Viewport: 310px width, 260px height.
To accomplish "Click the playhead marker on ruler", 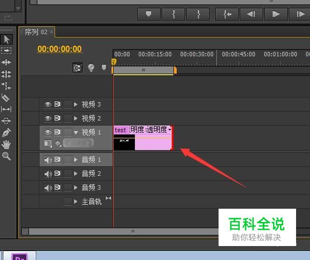I will tap(114, 61).
